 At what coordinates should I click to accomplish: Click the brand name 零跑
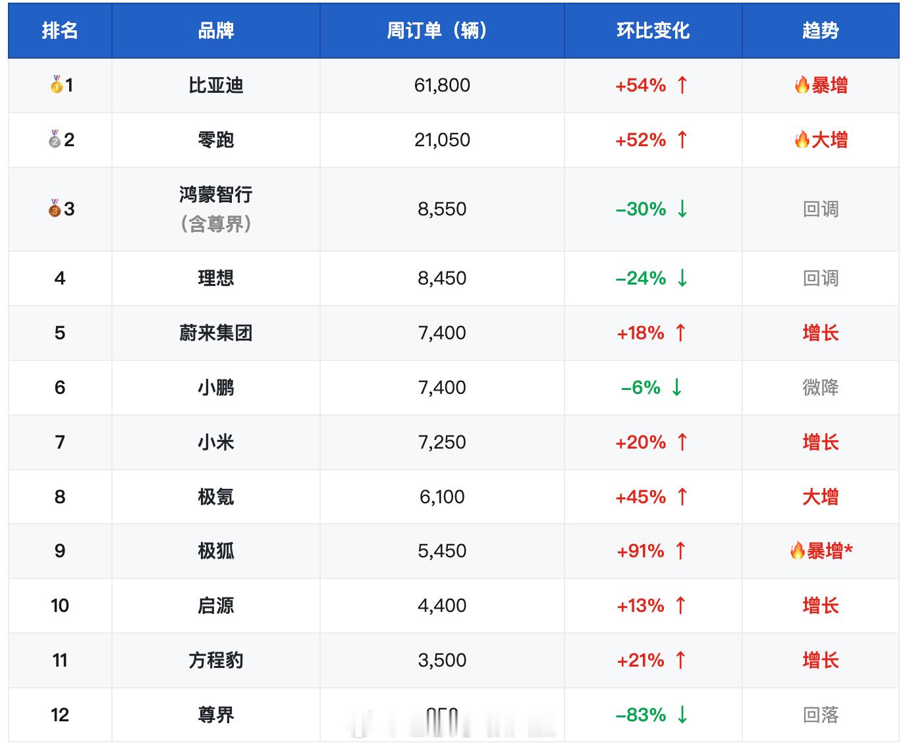[216, 140]
